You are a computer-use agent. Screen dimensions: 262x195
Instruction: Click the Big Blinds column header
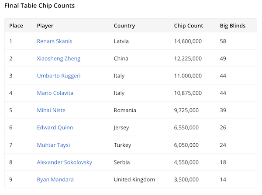233,26
